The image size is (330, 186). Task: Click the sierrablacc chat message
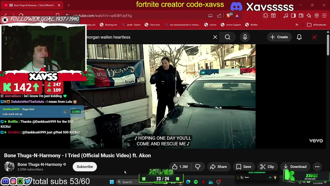pos(33,96)
